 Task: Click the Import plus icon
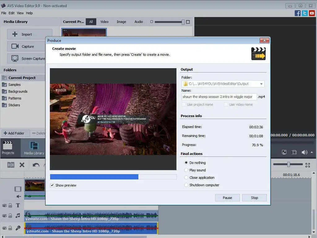coord(15,34)
